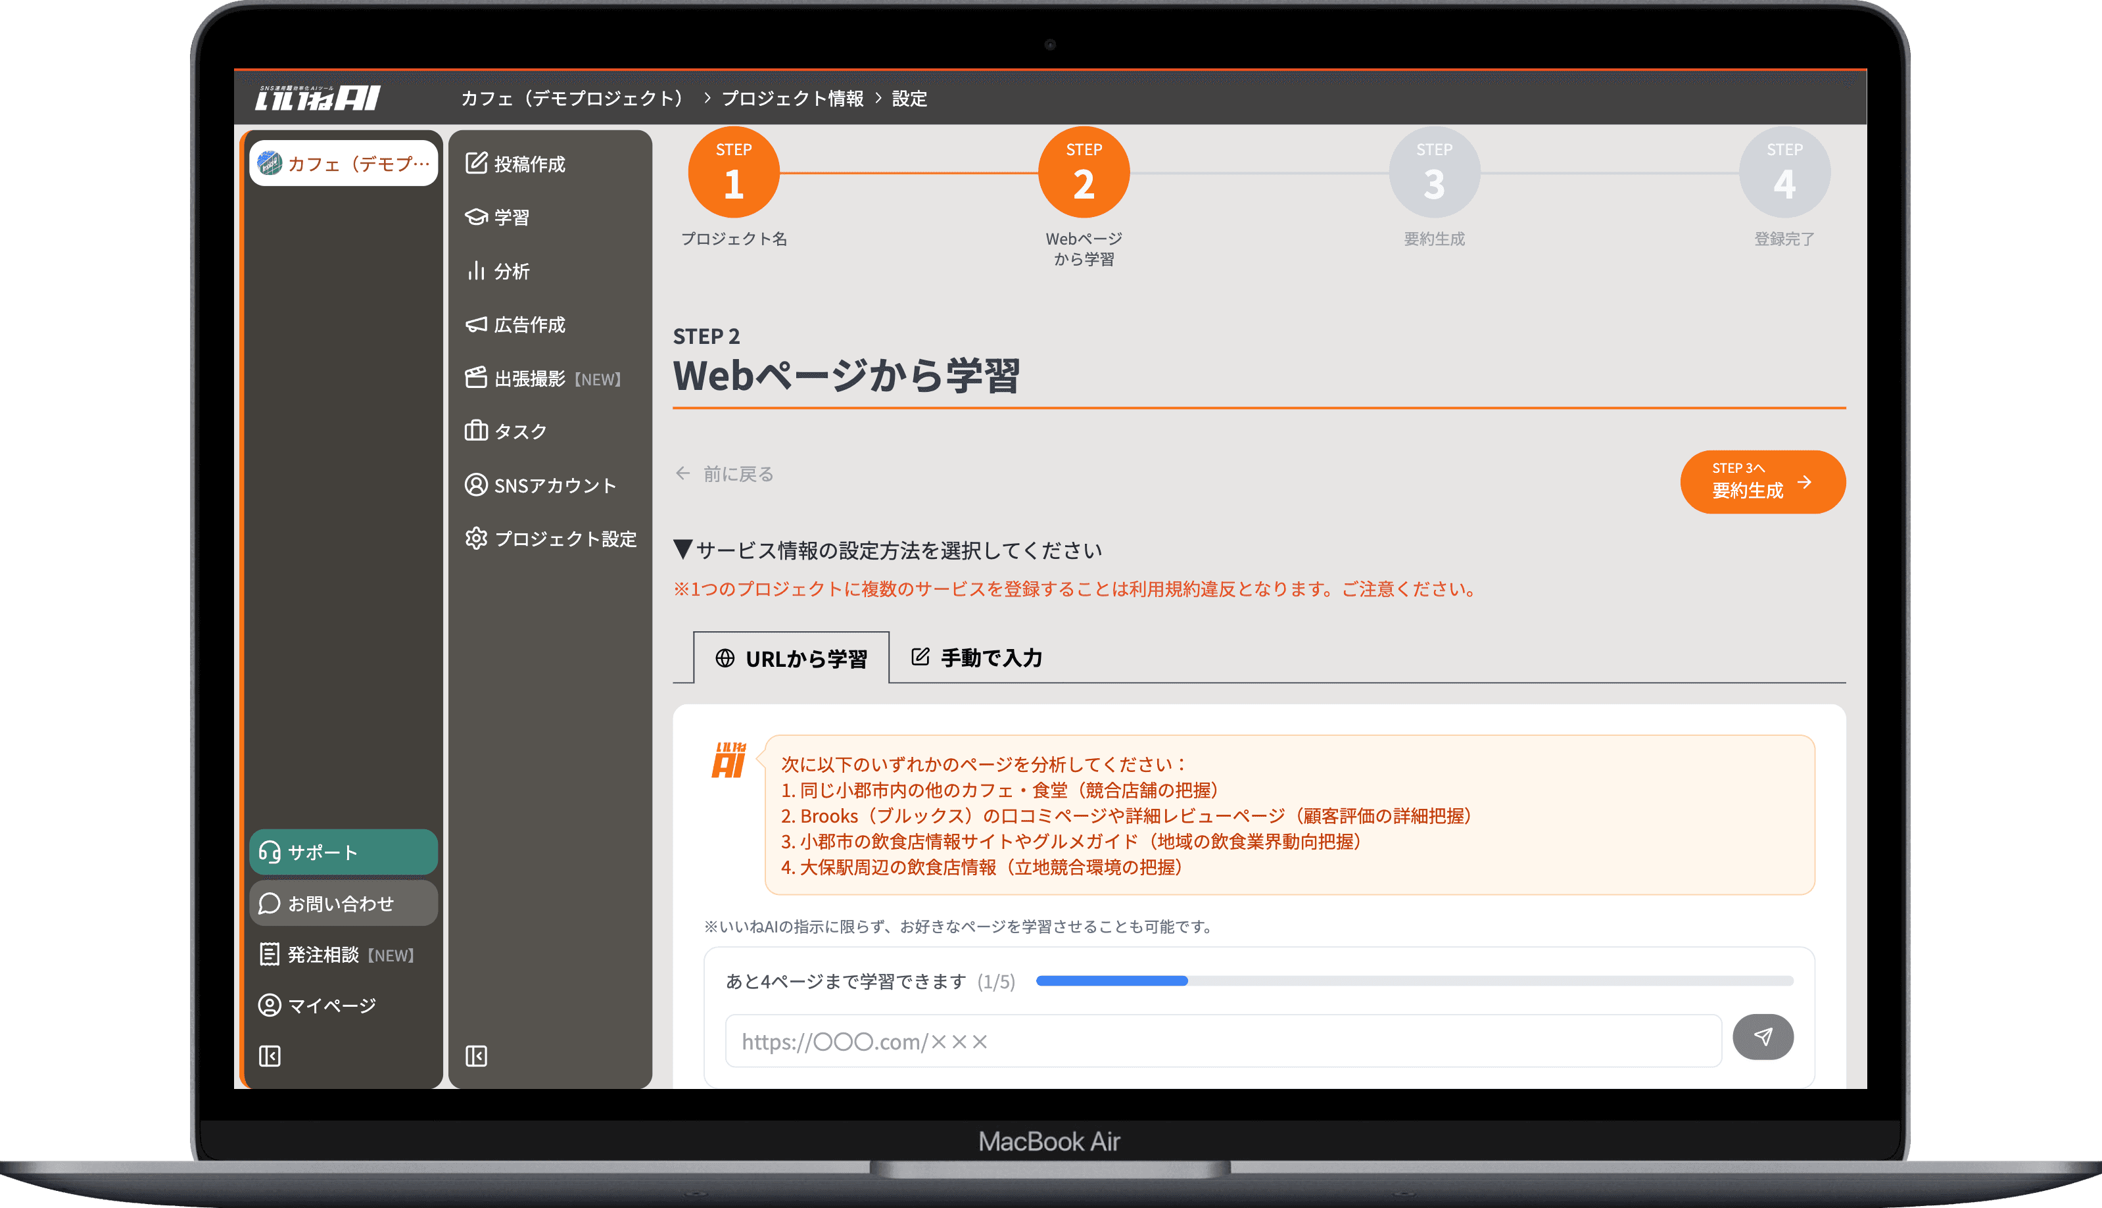Viewport: 2102px width, 1208px height.
Task: Open the 学習 section
Action: coord(503,218)
